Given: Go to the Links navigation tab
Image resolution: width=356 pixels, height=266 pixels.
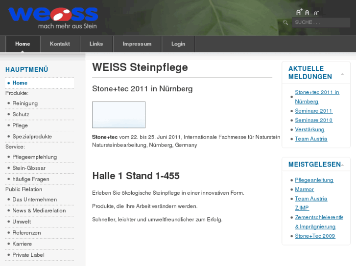Looking at the screenshot, I should [x=96, y=44].
